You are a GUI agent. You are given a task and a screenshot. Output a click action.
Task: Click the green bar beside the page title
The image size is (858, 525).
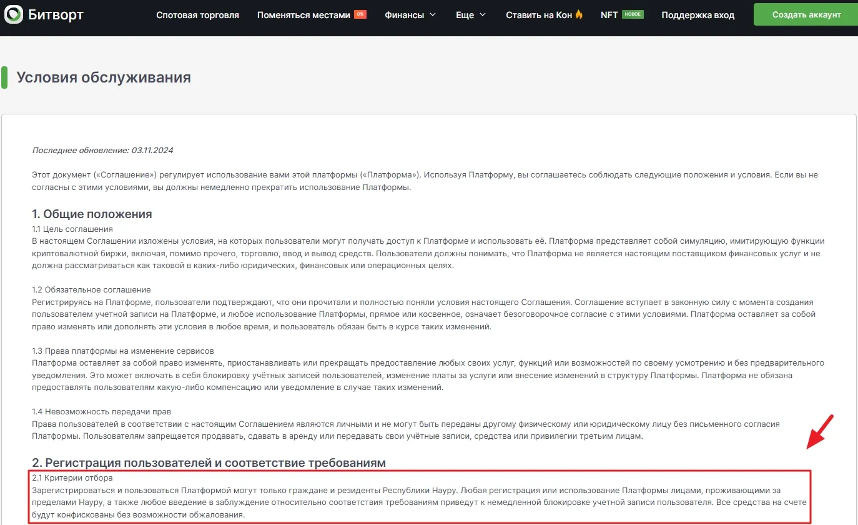[4, 77]
